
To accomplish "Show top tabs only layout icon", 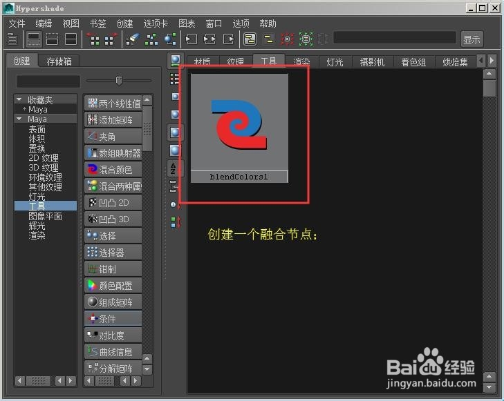I will click(x=34, y=39).
